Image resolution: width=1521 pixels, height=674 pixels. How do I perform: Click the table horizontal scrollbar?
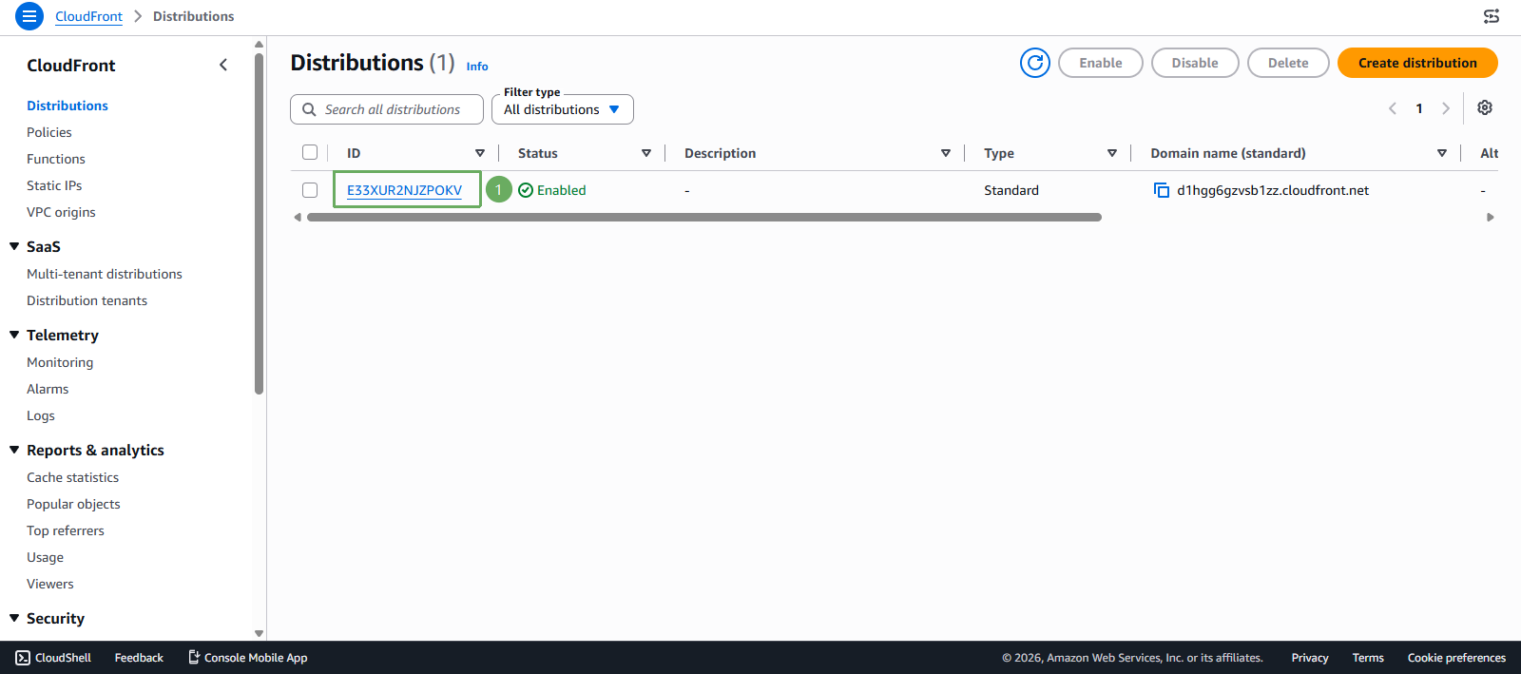[703, 218]
